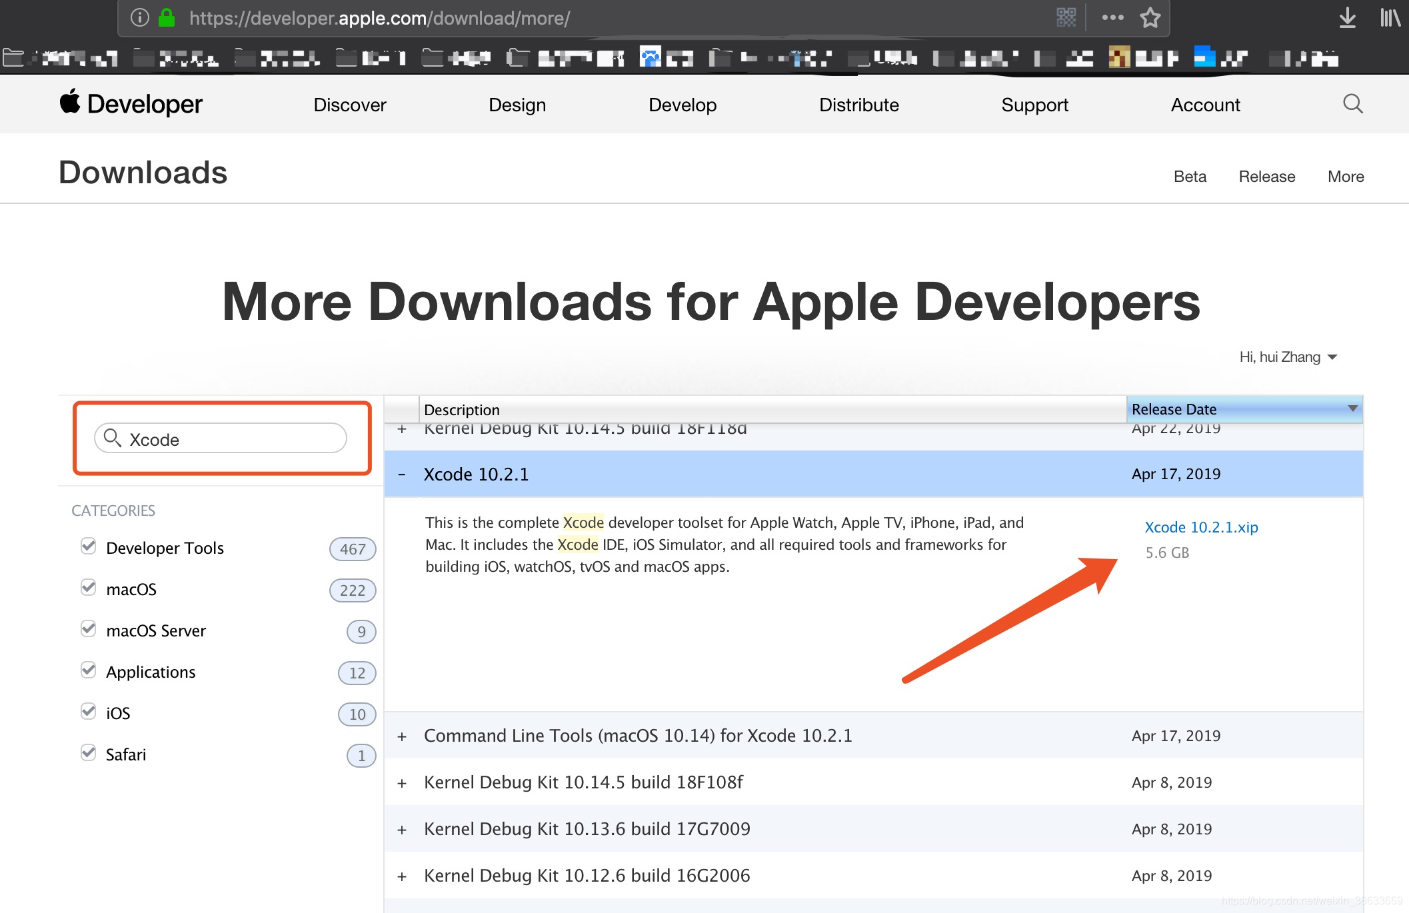Switch to the Beta downloads tab
Screen dimensions: 1409x913
click(x=1190, y=177)
